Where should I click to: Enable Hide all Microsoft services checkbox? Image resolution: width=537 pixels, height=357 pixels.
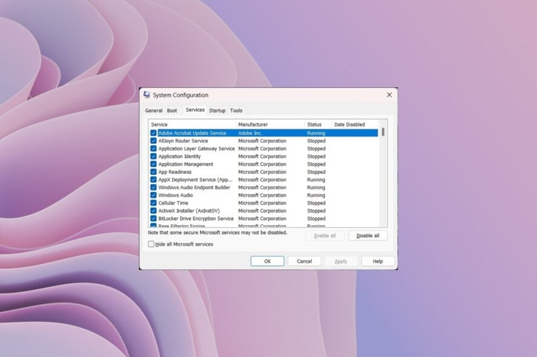coord(151,244)
